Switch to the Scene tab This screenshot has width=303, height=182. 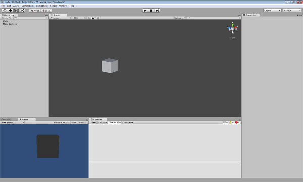click(58, 15)
